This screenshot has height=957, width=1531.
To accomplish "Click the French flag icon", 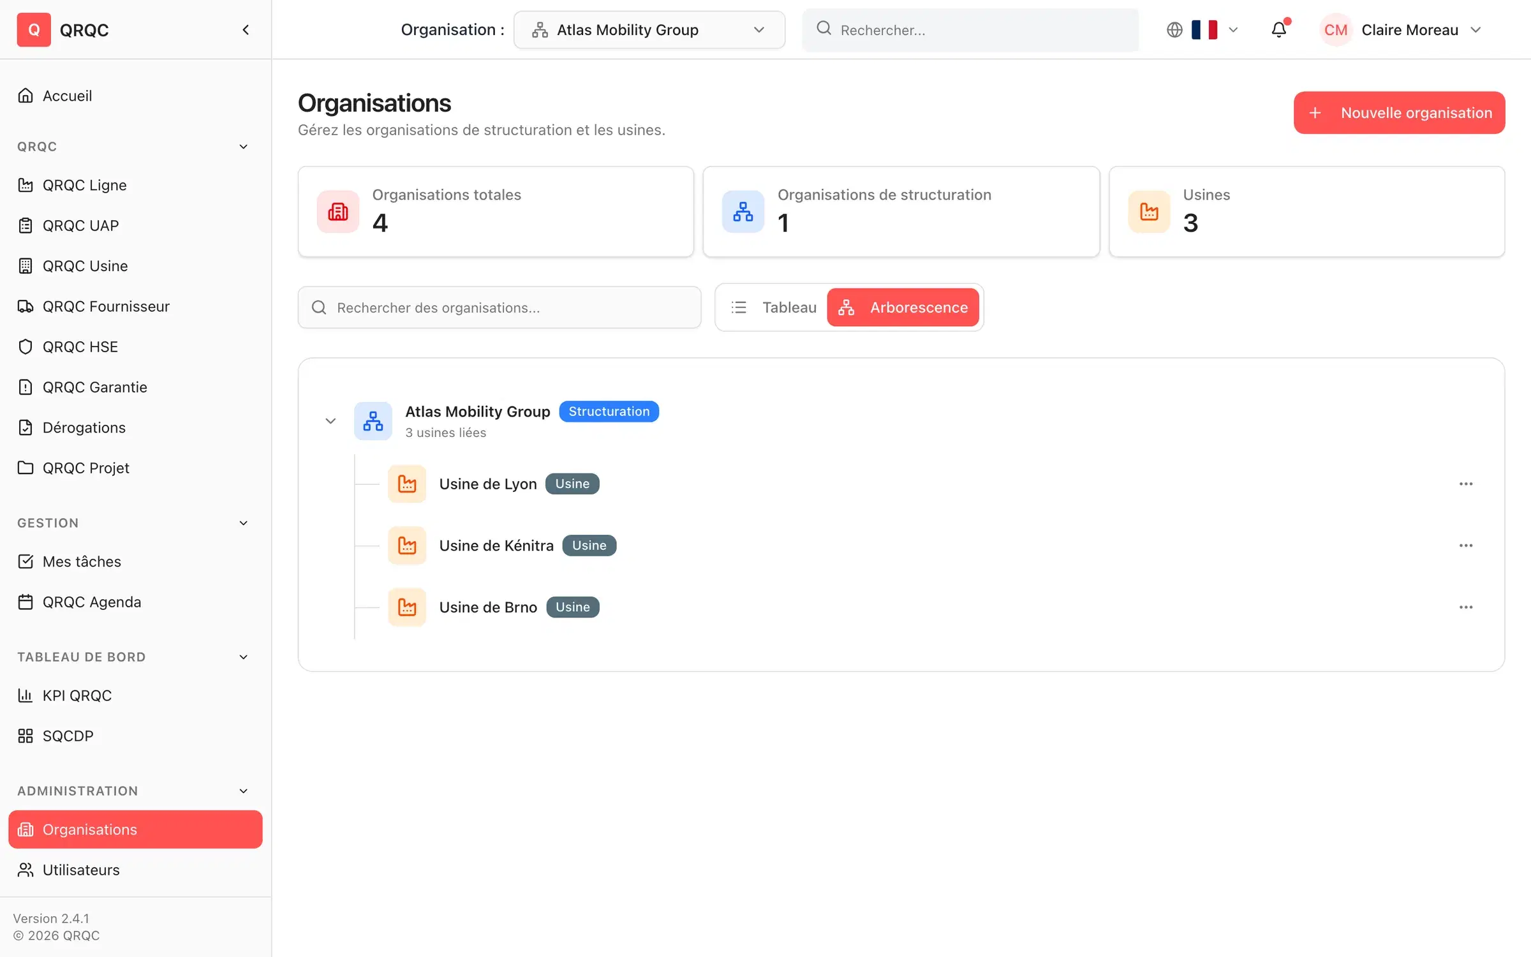I will (x=1204, y=30).
